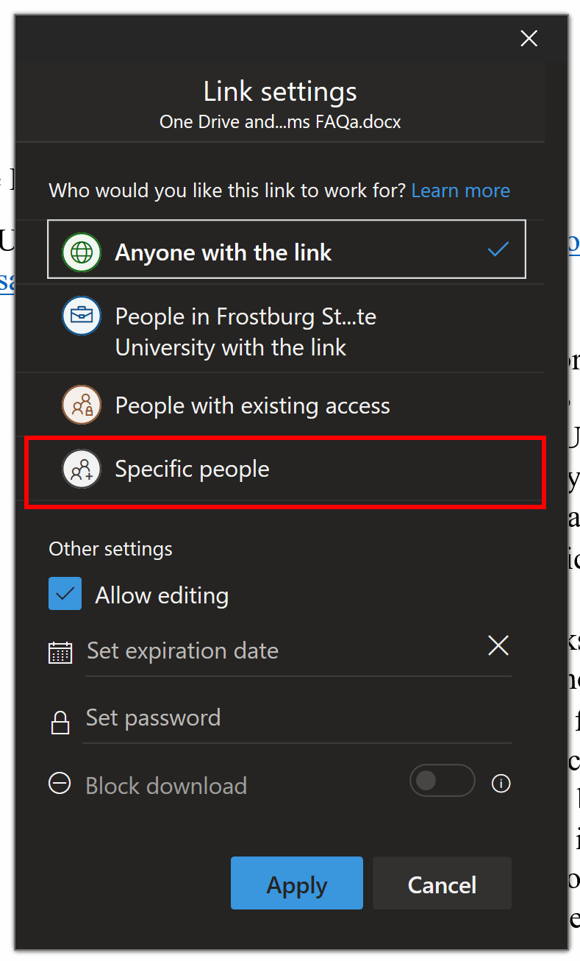Click the globe icon for Anyone with the link
580x961 pixels.
[x=82, y=252]
